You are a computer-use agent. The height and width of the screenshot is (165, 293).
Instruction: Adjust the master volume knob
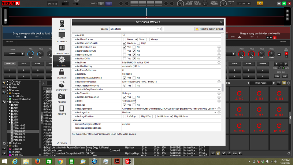223,4
